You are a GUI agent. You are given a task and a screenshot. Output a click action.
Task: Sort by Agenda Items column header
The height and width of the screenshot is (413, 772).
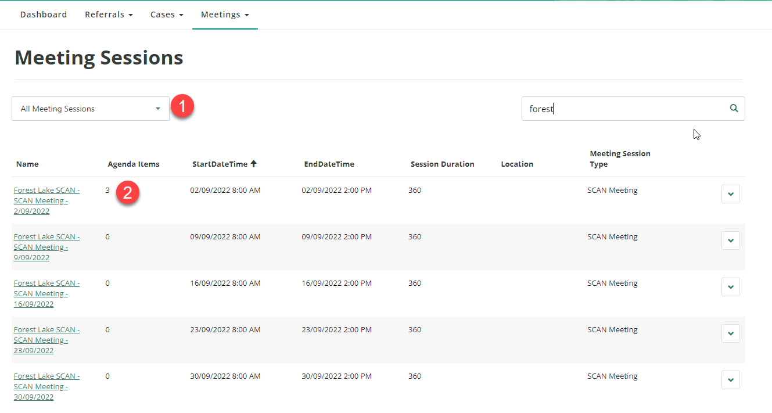click(x=134, y=164)
